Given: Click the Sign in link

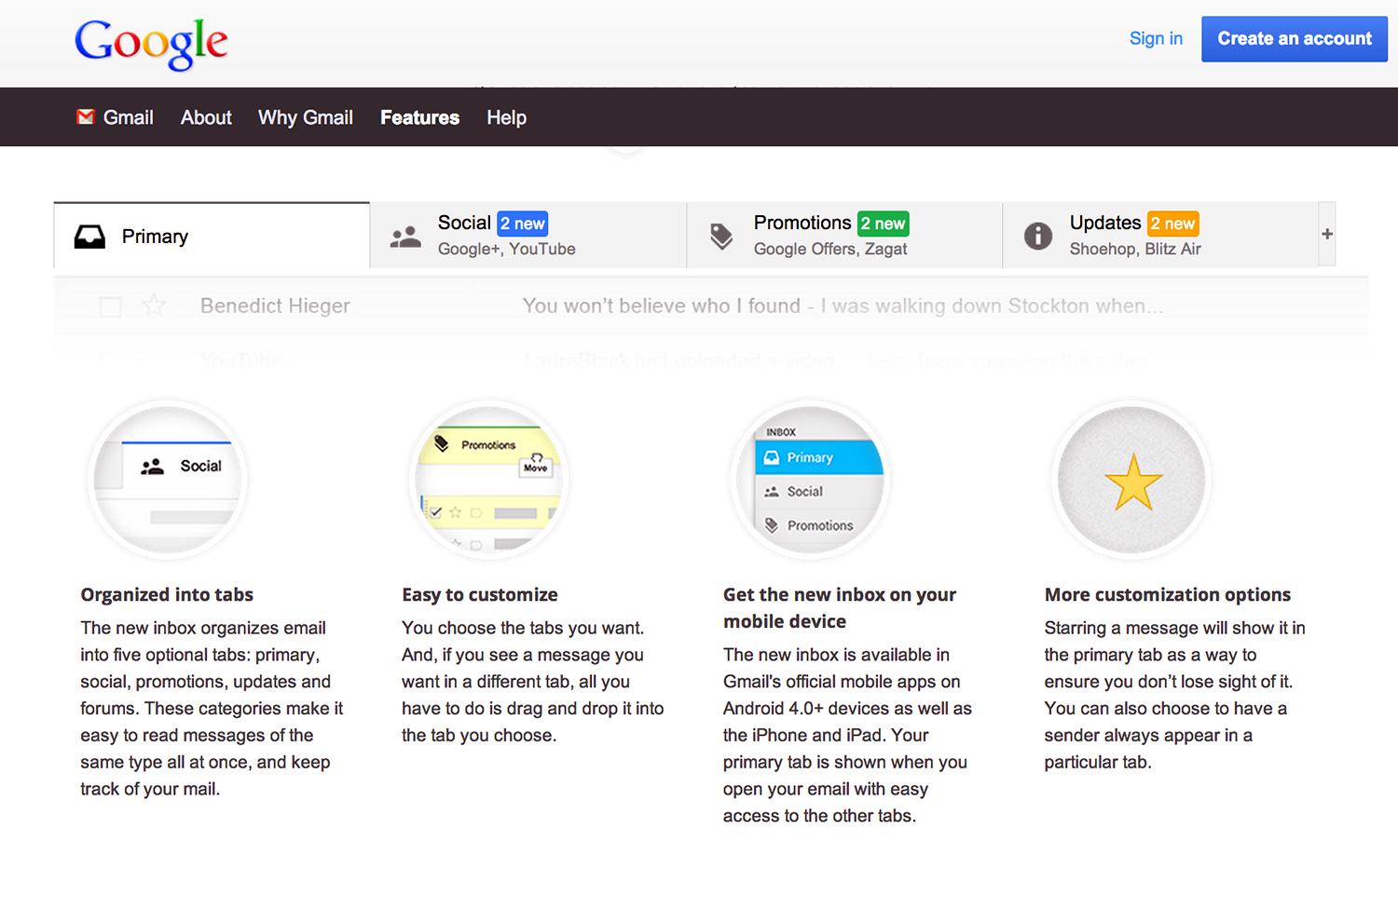Looking at the screenshot, I should coord(1156,38).
